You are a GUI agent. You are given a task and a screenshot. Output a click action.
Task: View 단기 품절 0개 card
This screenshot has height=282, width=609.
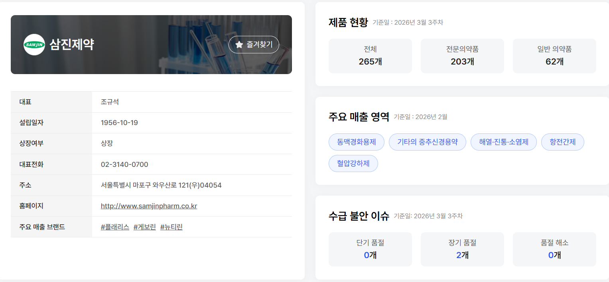tap(370, 249)
